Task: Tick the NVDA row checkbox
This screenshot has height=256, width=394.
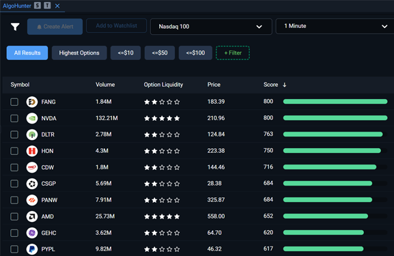Action: point(14,118)
